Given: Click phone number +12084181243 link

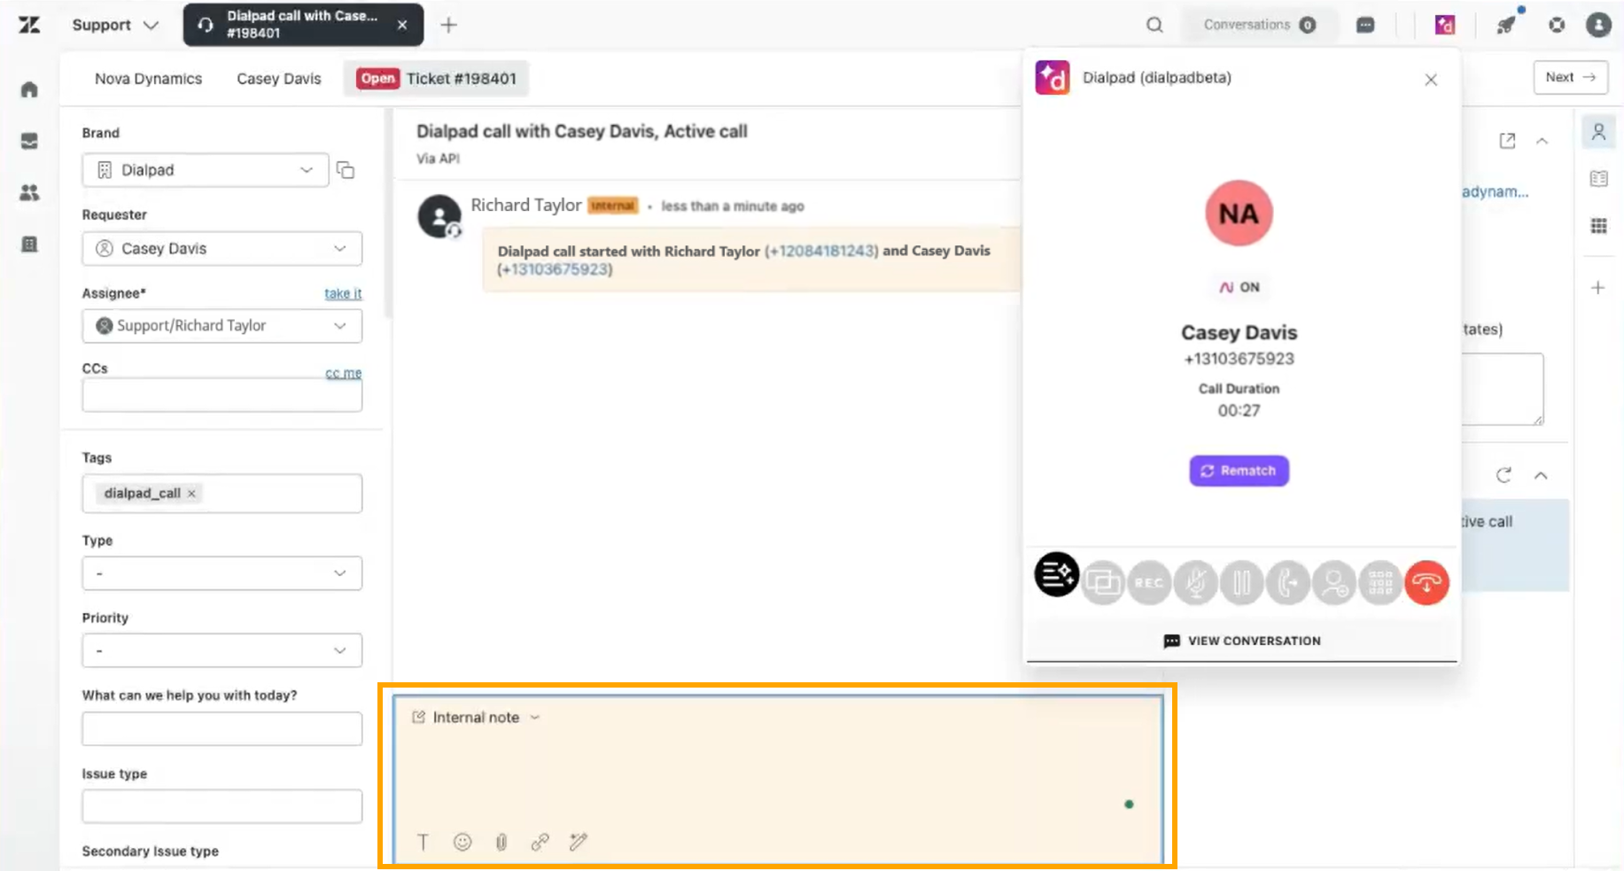Looking at the screenshot, I should pos(821,251).
